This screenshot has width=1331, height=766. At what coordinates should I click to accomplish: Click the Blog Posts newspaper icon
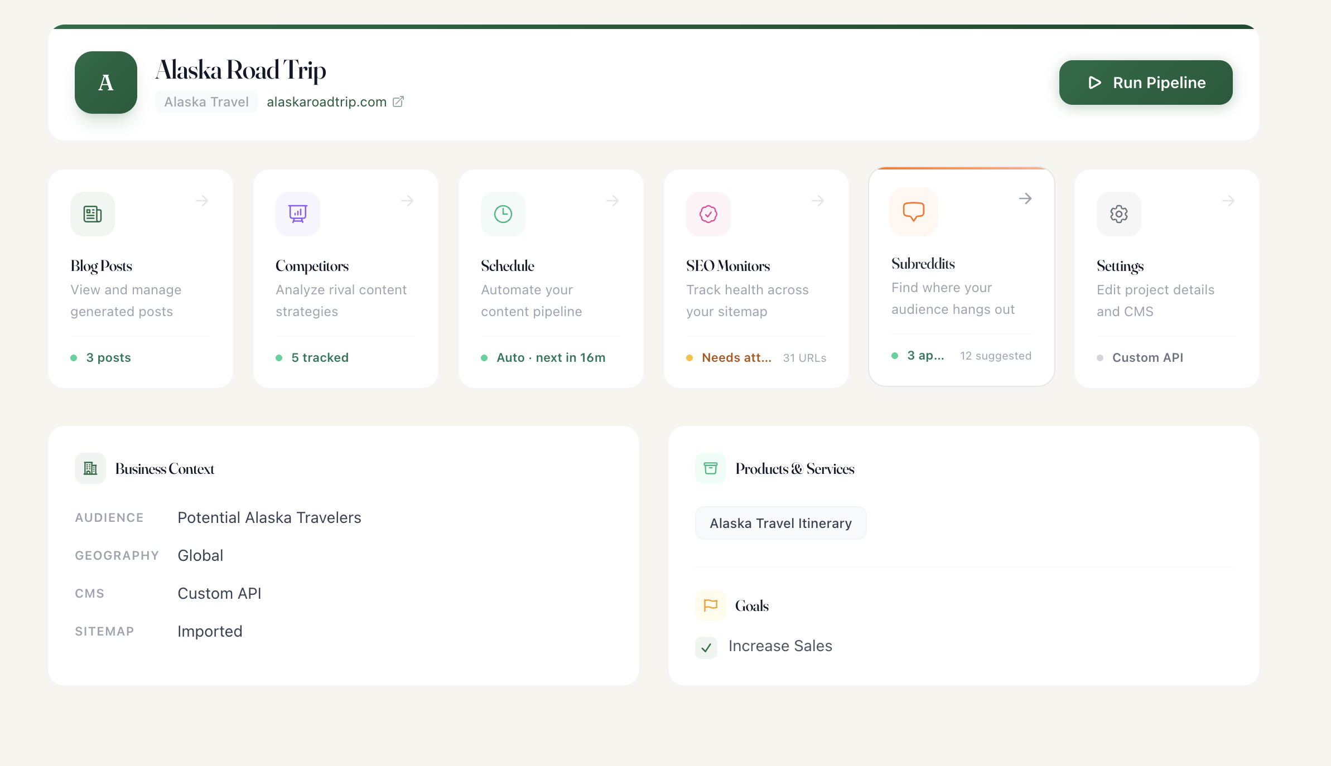click(93, 214)
